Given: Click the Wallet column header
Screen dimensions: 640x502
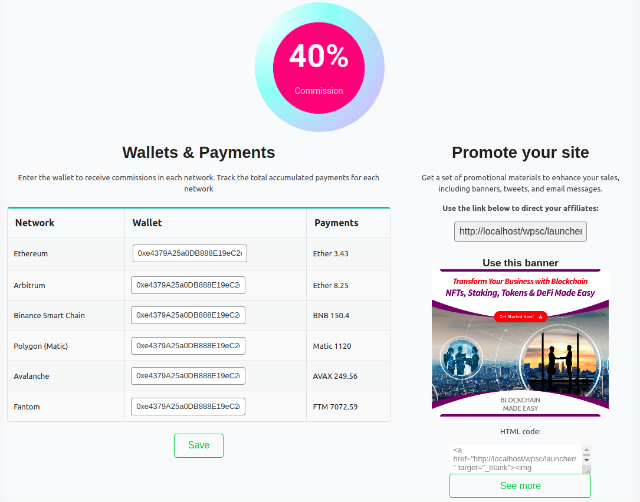Looking at the screenshot, I should [x=147, y=223].
